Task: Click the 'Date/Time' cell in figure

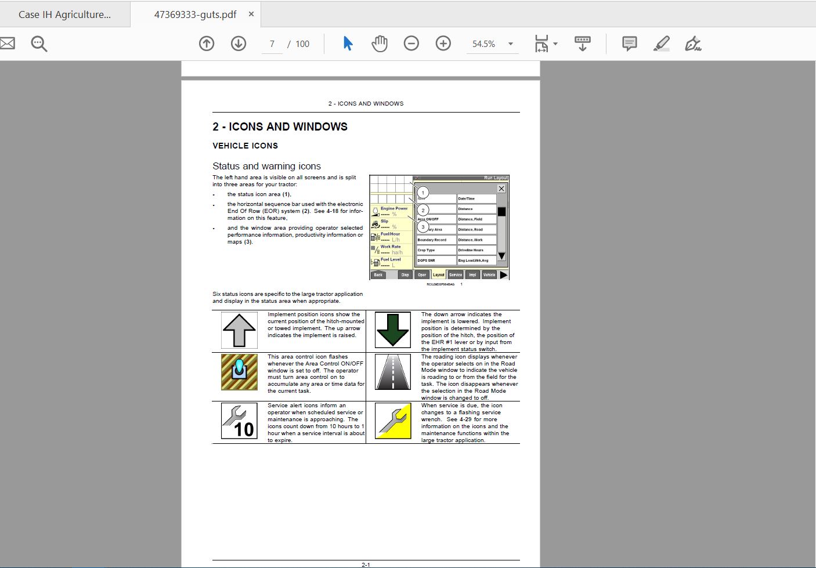Action: (x=476, y=198)
